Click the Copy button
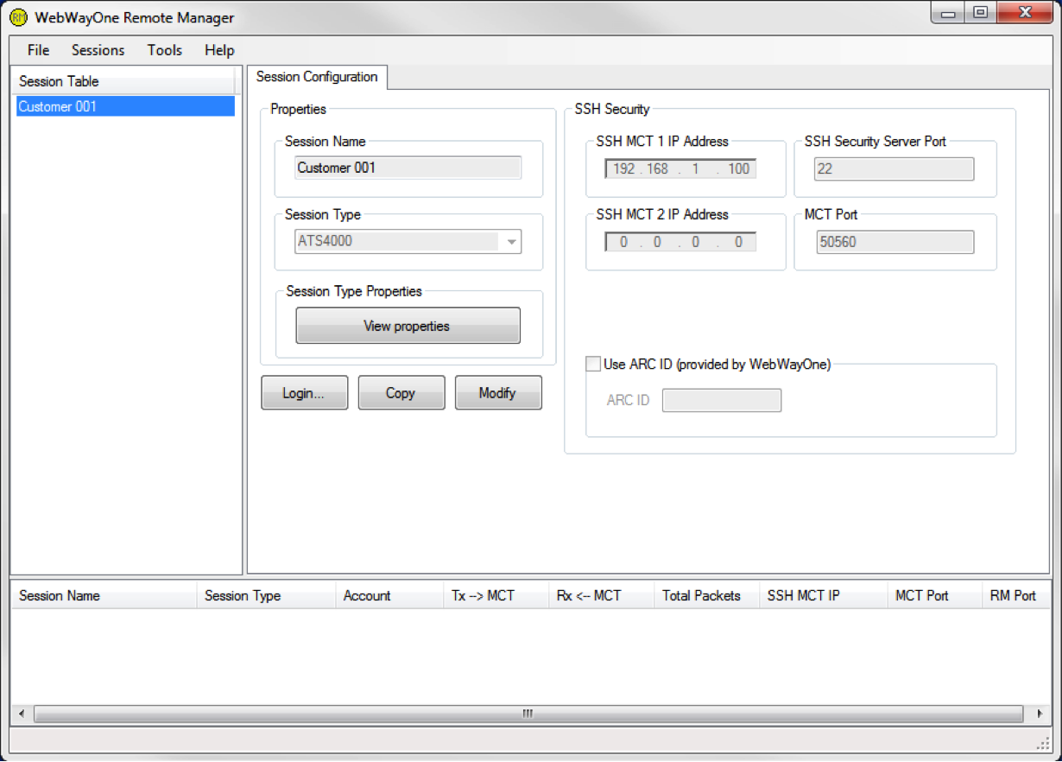 [401, 393]
